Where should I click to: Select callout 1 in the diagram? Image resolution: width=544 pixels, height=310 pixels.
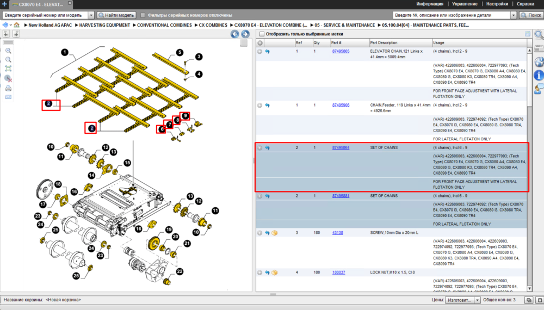tap(65, 52)
